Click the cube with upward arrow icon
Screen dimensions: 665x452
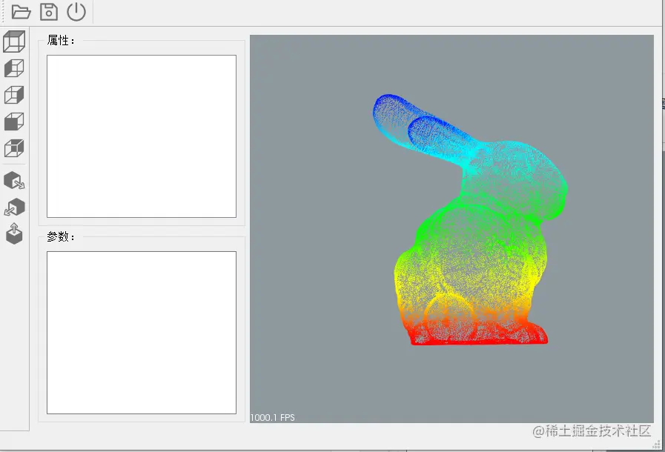(x=14, y=233)
